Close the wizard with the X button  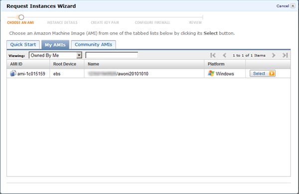(293, 6)
